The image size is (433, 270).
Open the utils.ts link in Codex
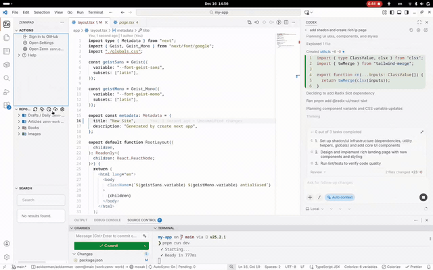pos(325,51)
